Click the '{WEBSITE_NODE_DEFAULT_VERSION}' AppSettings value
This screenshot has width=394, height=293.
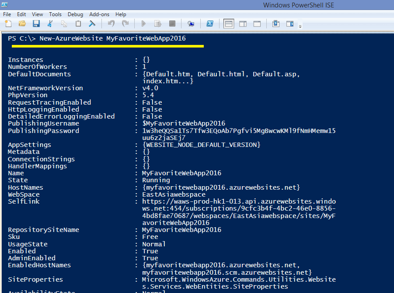coord(201,145)
